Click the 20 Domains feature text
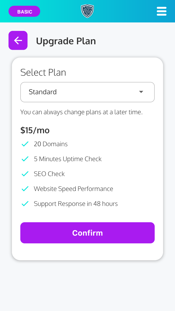The height and width of the screenshot is (311, 175). (51, 144)
